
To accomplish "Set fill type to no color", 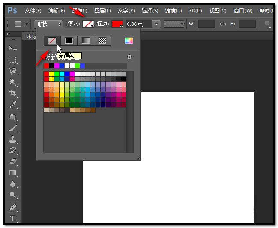I will pos(52,41).
